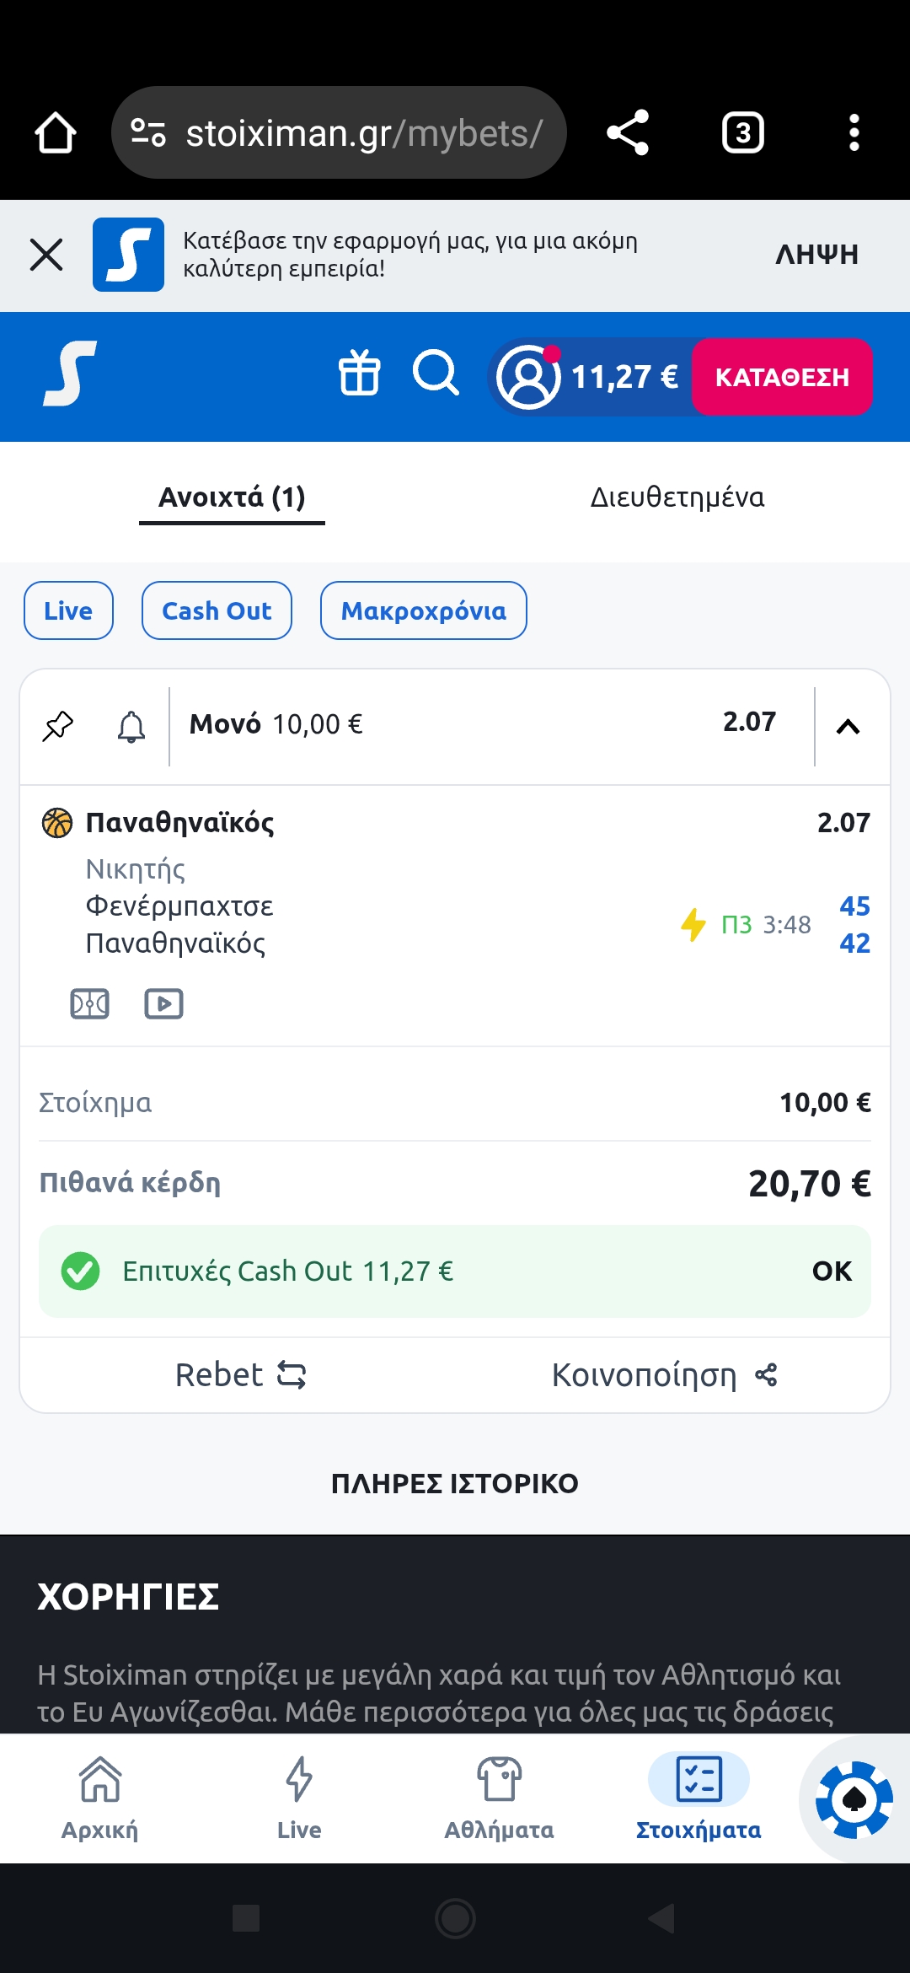Go to browser home icon
910x1973 pixels.
pyautogui.click(x=56, y=133)
